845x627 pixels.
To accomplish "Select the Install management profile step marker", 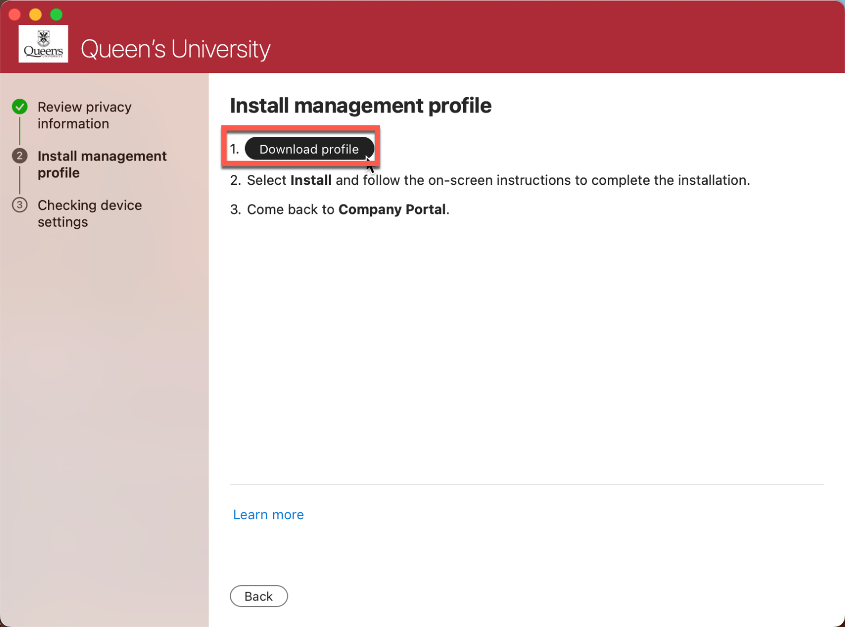I will pos(20,156).
